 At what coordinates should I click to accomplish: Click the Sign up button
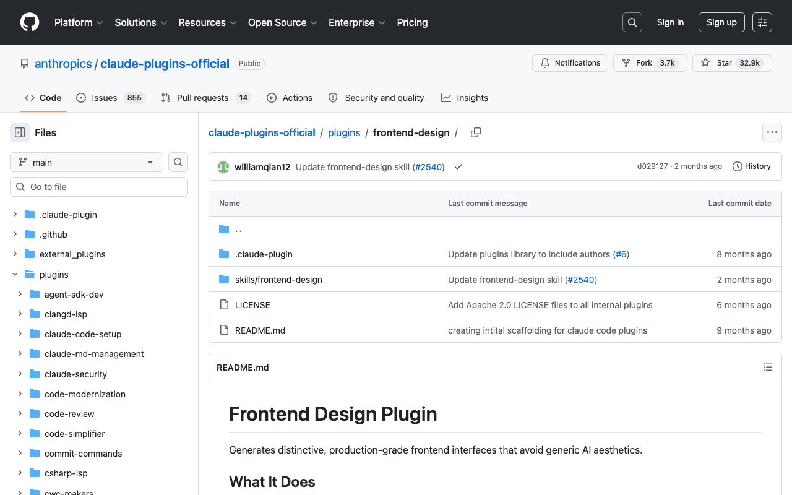[721, 22]
